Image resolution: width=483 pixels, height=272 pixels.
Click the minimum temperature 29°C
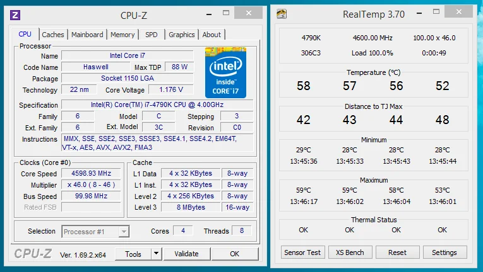[304, 150]
